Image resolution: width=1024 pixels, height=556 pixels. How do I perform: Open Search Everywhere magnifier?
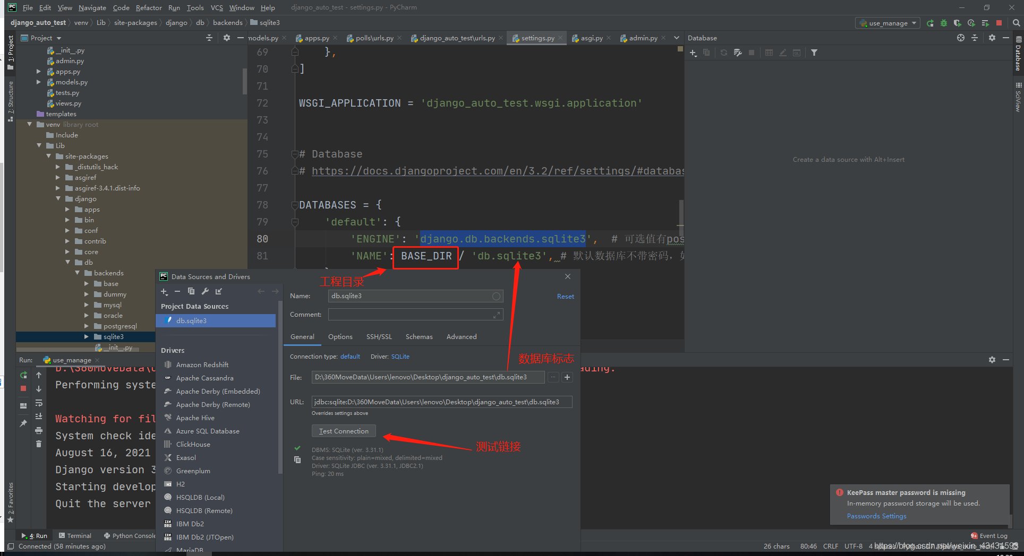[x=1016, y=23]
